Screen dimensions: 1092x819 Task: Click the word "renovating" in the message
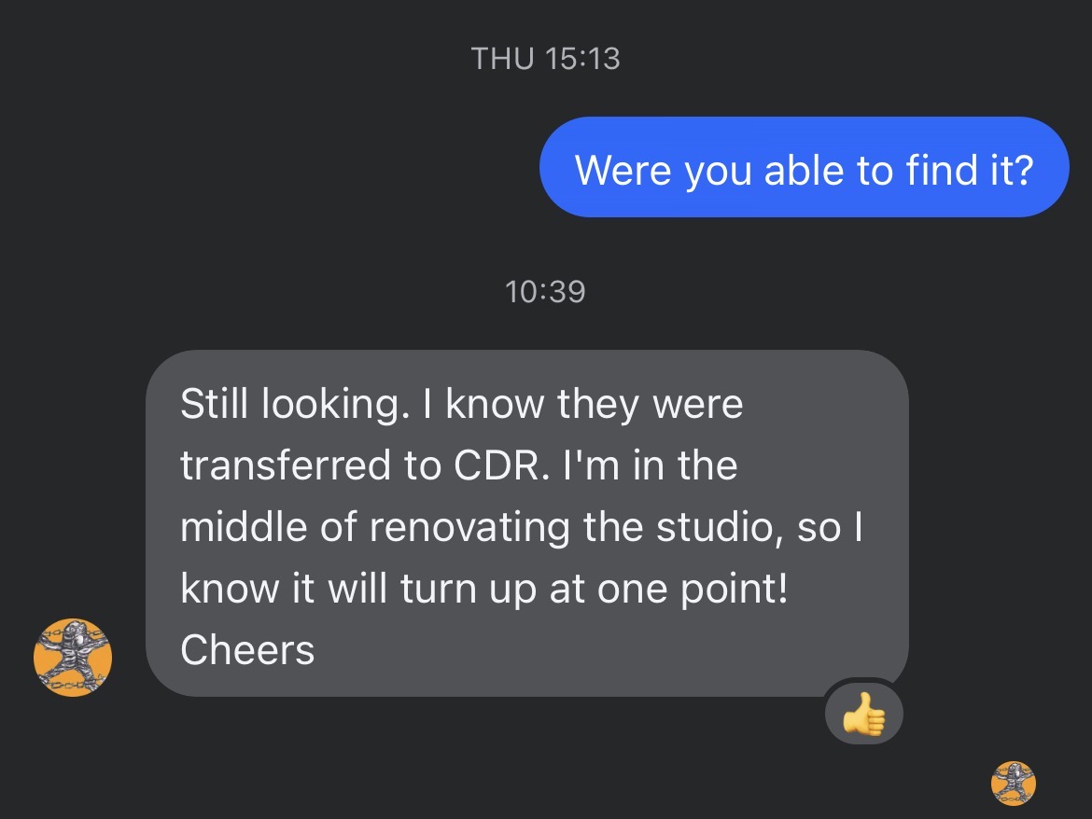[469, 527]
